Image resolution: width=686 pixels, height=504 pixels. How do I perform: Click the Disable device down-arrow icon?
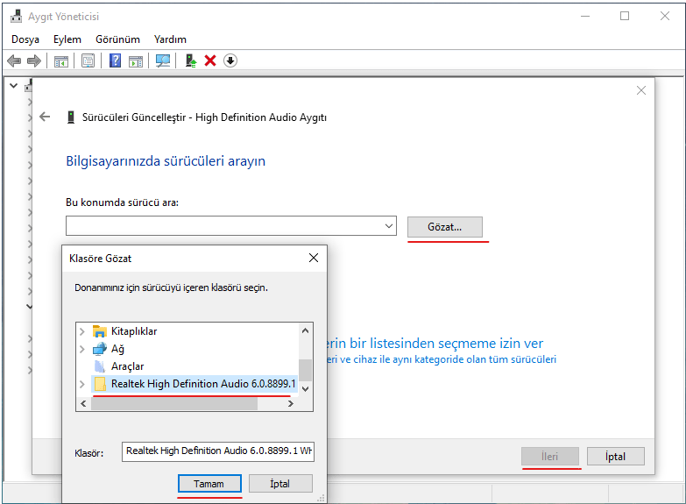pos(230,60)
